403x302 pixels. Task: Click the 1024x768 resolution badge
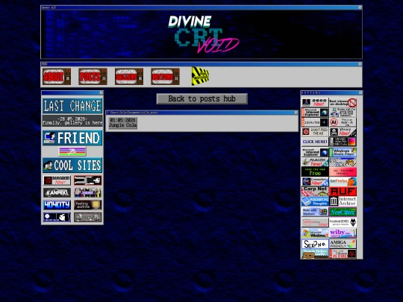[315, 122]
